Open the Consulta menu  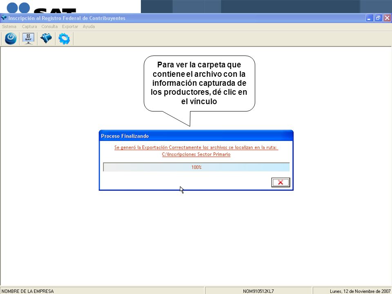(x=49, y=27)
